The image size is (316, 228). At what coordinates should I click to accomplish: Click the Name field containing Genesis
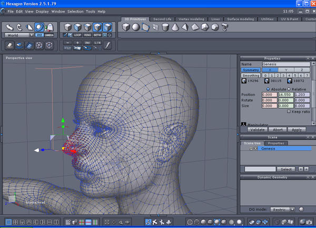[x=285, y=64]
